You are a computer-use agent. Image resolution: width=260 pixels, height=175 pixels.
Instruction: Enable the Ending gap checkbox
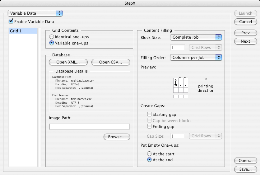[x=150, y=126]
